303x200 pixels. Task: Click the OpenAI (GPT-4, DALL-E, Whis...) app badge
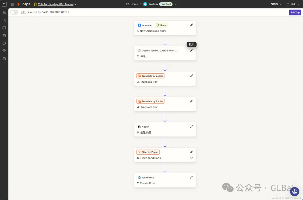pos(157,50)
